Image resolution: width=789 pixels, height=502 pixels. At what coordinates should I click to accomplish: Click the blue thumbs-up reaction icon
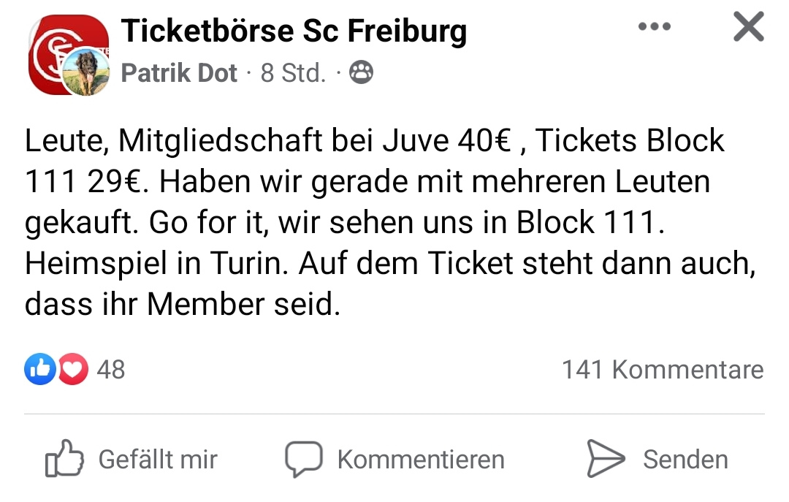click(39, 369)
